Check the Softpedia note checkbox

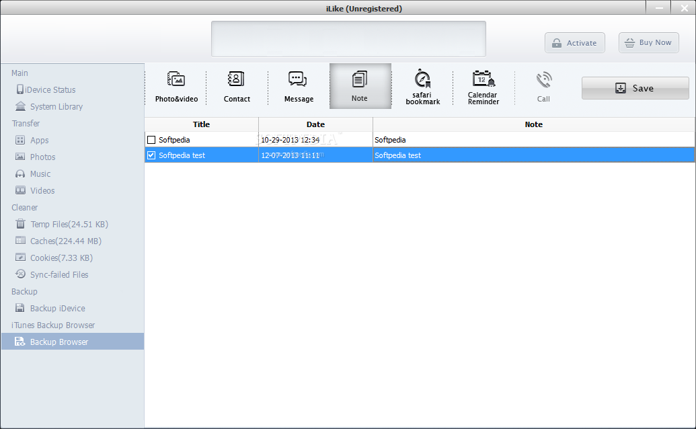(151, 140)
